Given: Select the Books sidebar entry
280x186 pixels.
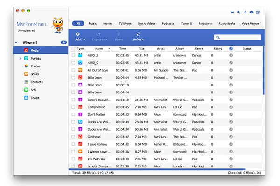Looking at the screenshot, I should [35, 74].
